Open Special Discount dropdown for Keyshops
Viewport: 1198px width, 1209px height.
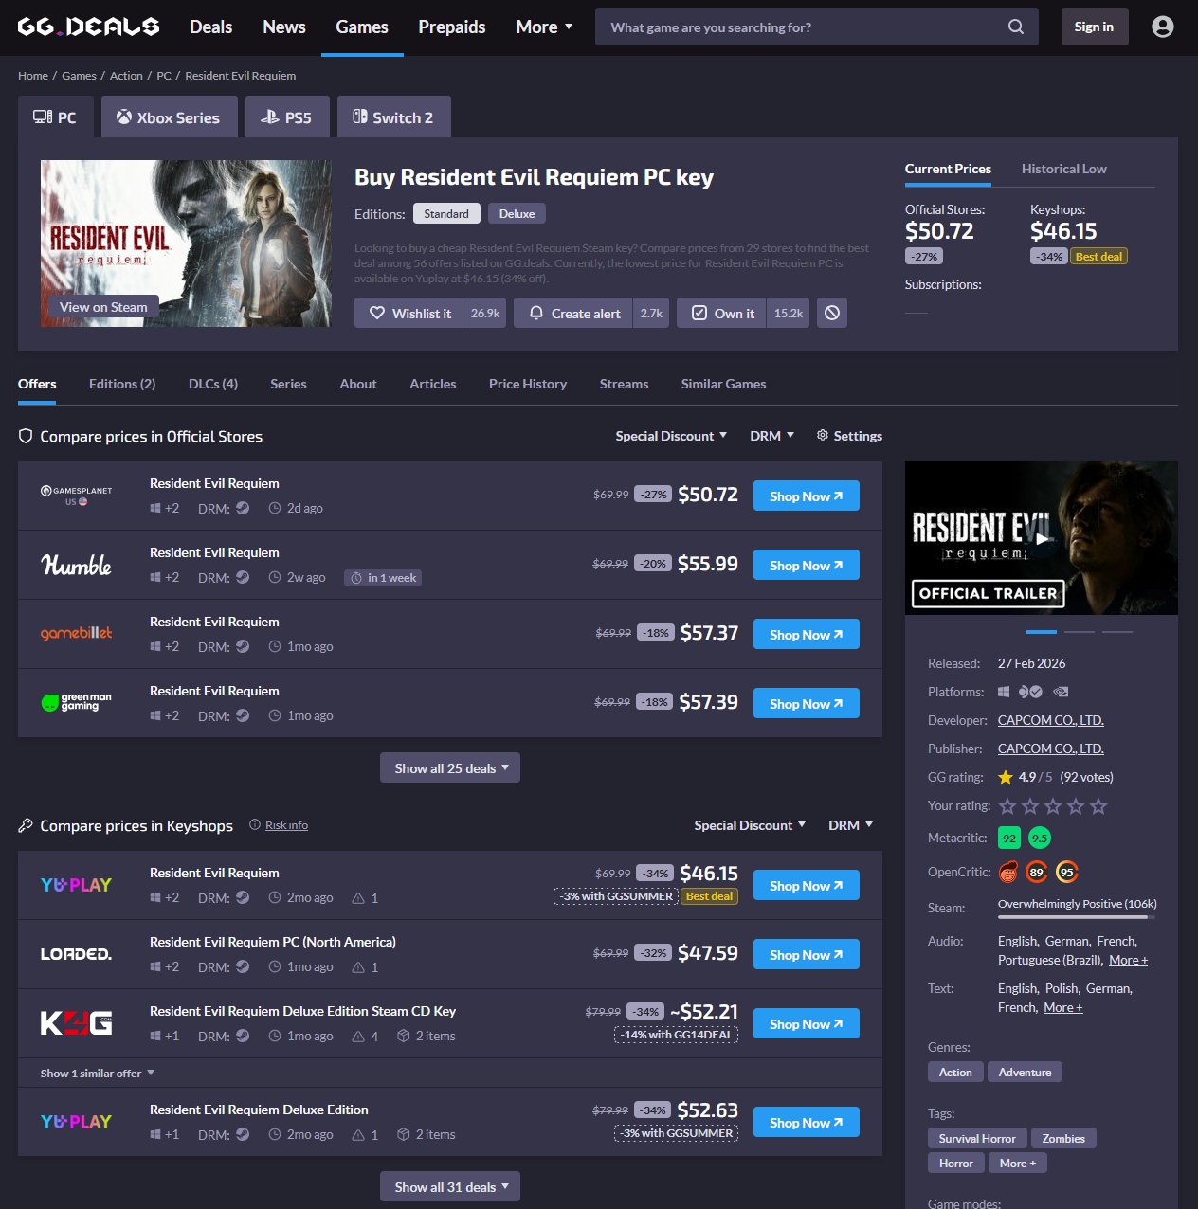point(750,825)
